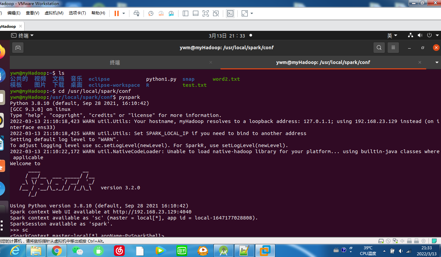Open Google Chrome from the Windows taskbar

tap(57, 250)
